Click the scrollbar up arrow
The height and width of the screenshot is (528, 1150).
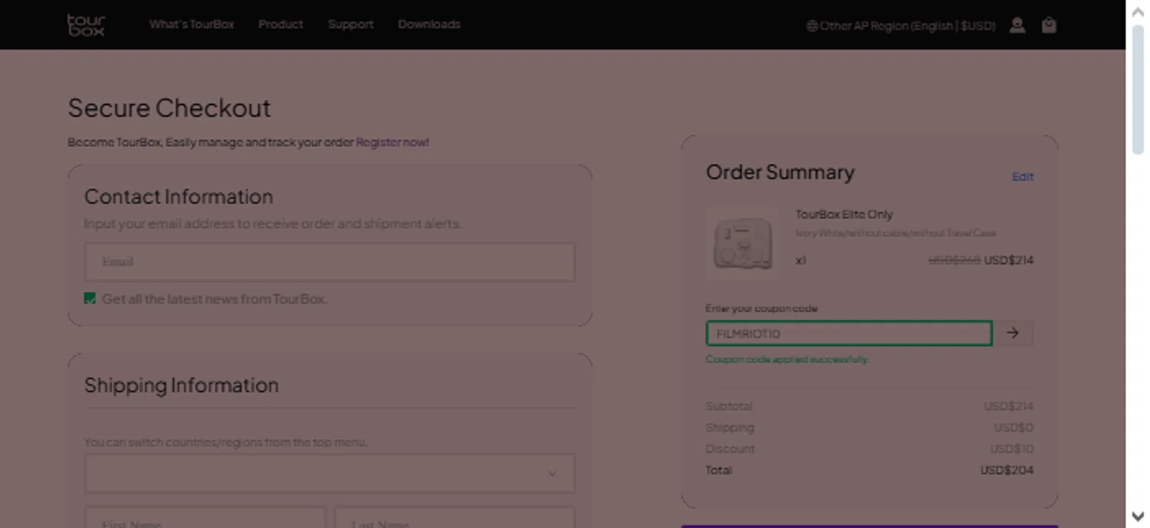[x=1138, y=11]
